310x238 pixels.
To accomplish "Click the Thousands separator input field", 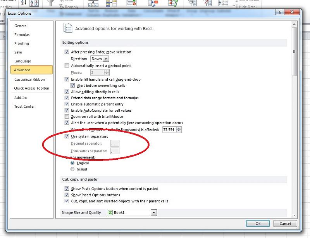I will 115,151.
